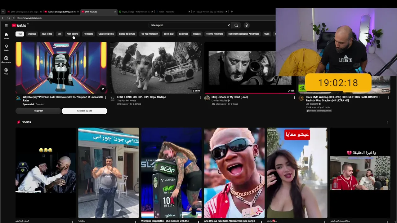Reload the page with the refresh icon

pos(9,18)
